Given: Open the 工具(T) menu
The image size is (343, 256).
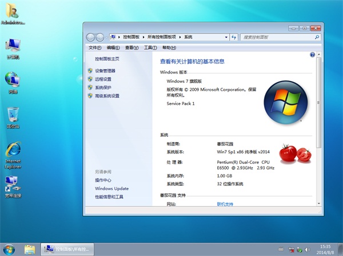Looking at the screenshot, I should pos(150,48).
